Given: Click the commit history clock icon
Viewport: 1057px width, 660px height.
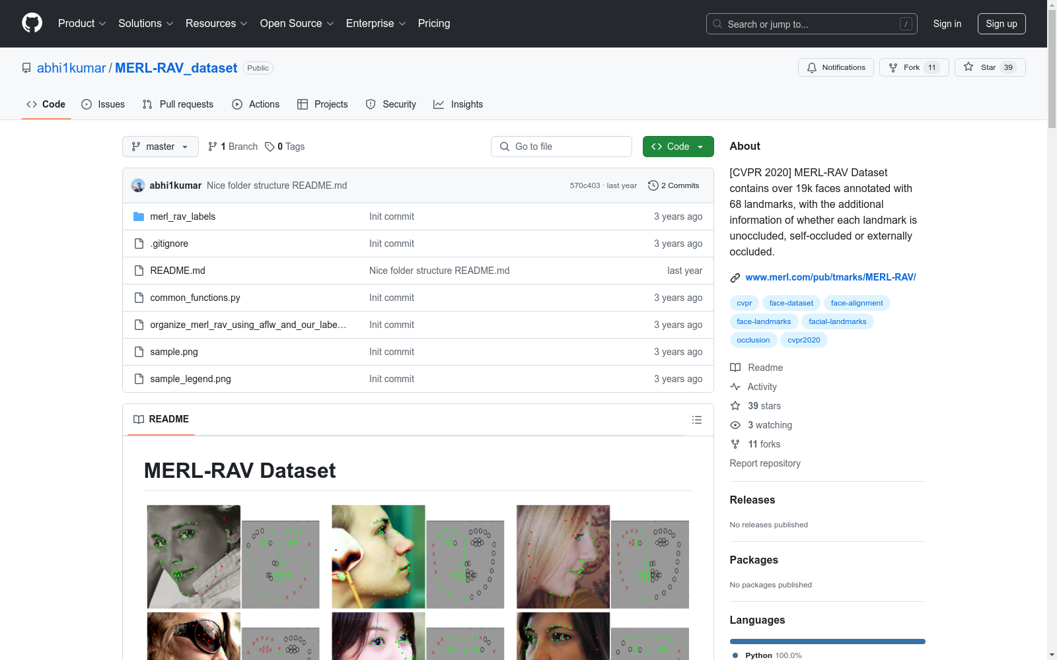Looking at the screenshot, I should click(653, 185).
